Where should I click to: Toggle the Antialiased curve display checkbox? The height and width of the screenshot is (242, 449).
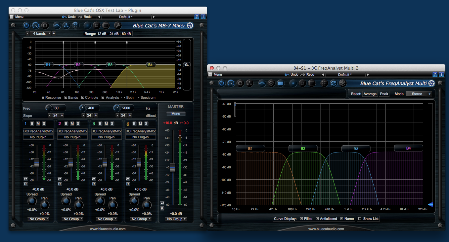pos(317,219)
